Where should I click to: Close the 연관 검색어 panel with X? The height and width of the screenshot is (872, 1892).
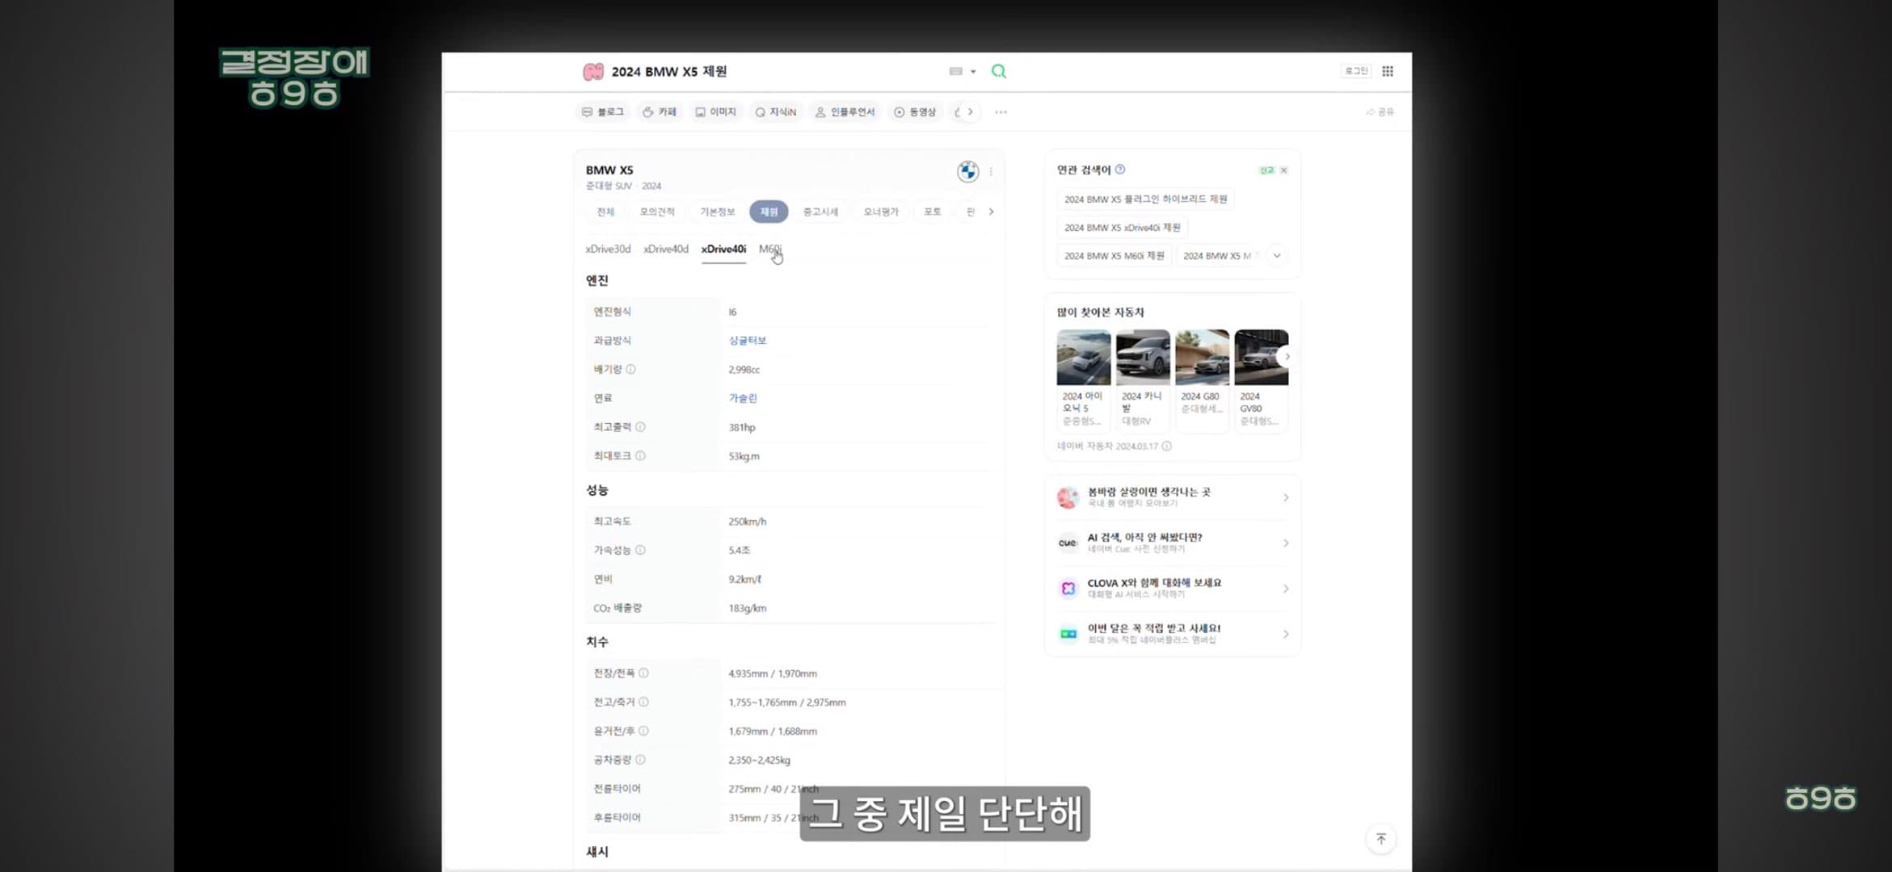tap(1283, 170)
